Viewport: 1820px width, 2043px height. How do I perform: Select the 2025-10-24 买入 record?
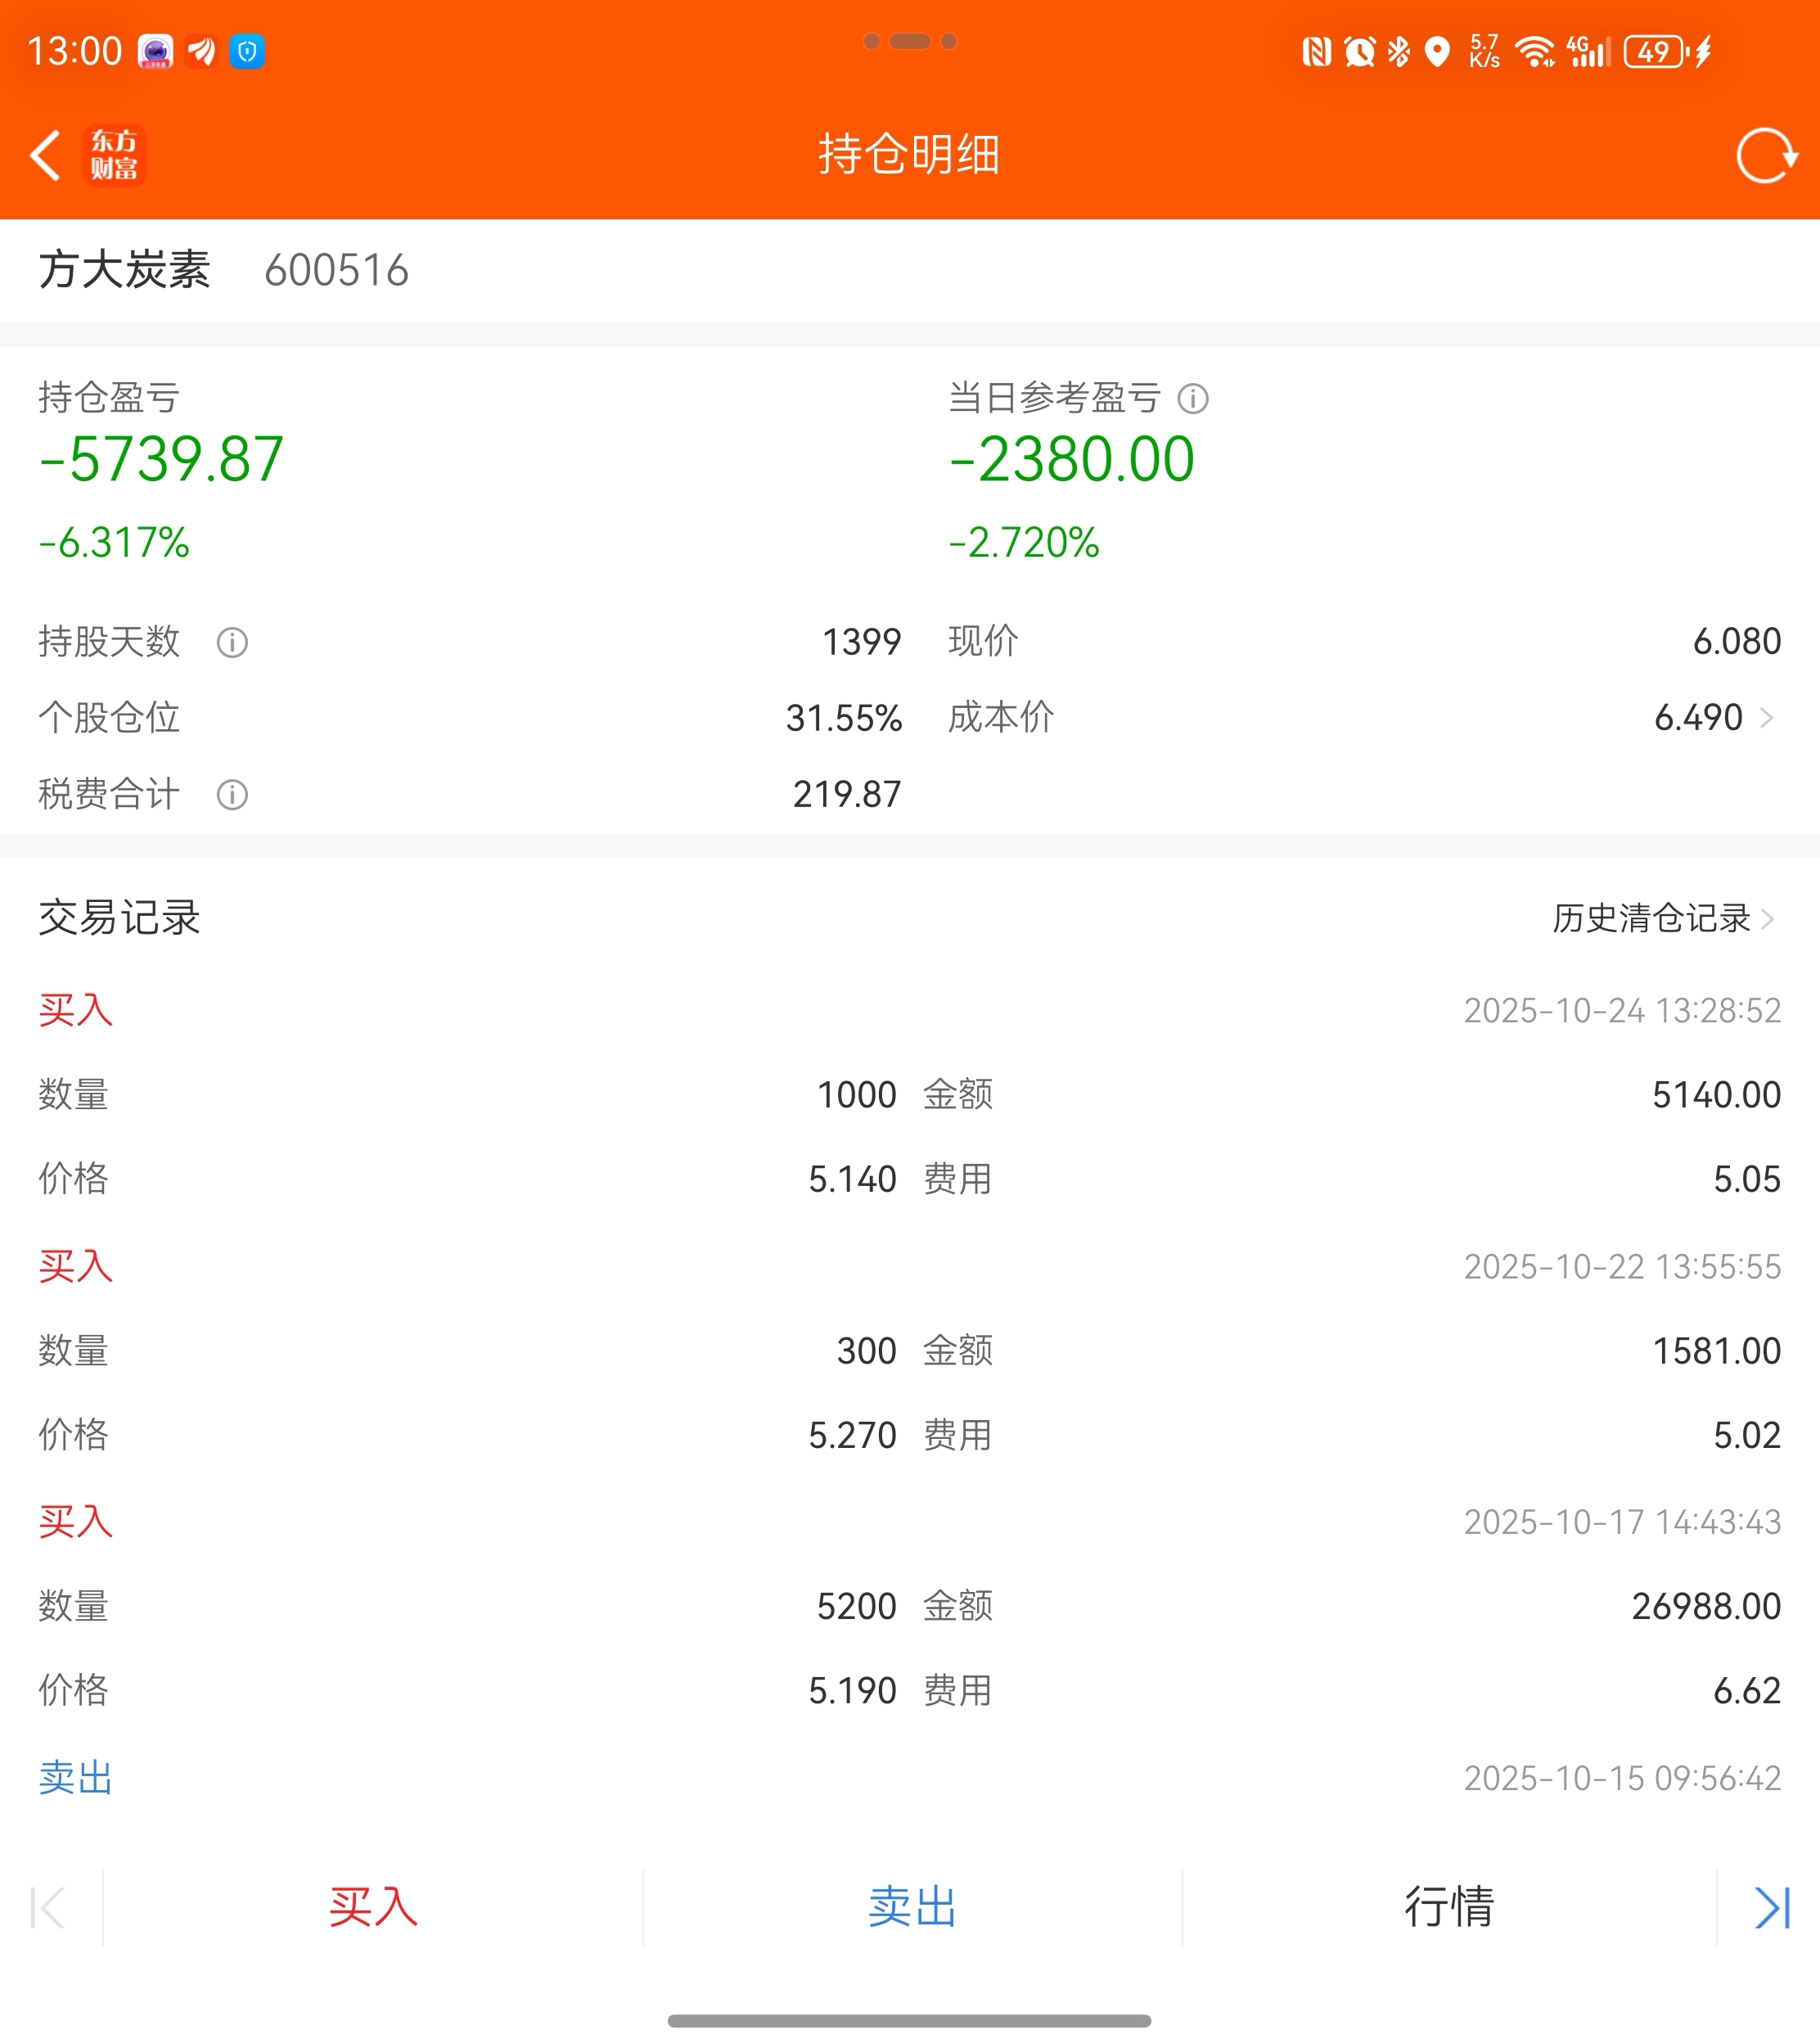(x=76, y=1010)
